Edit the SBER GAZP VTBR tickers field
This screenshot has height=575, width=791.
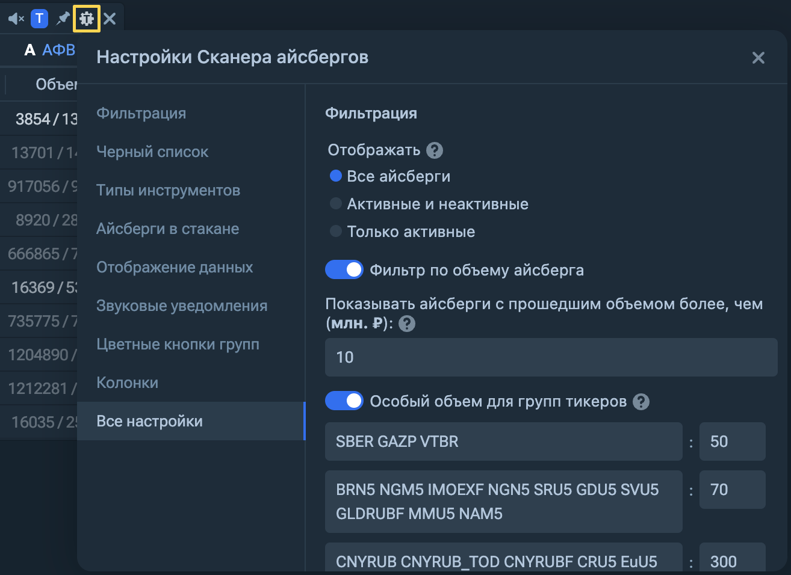504,441
